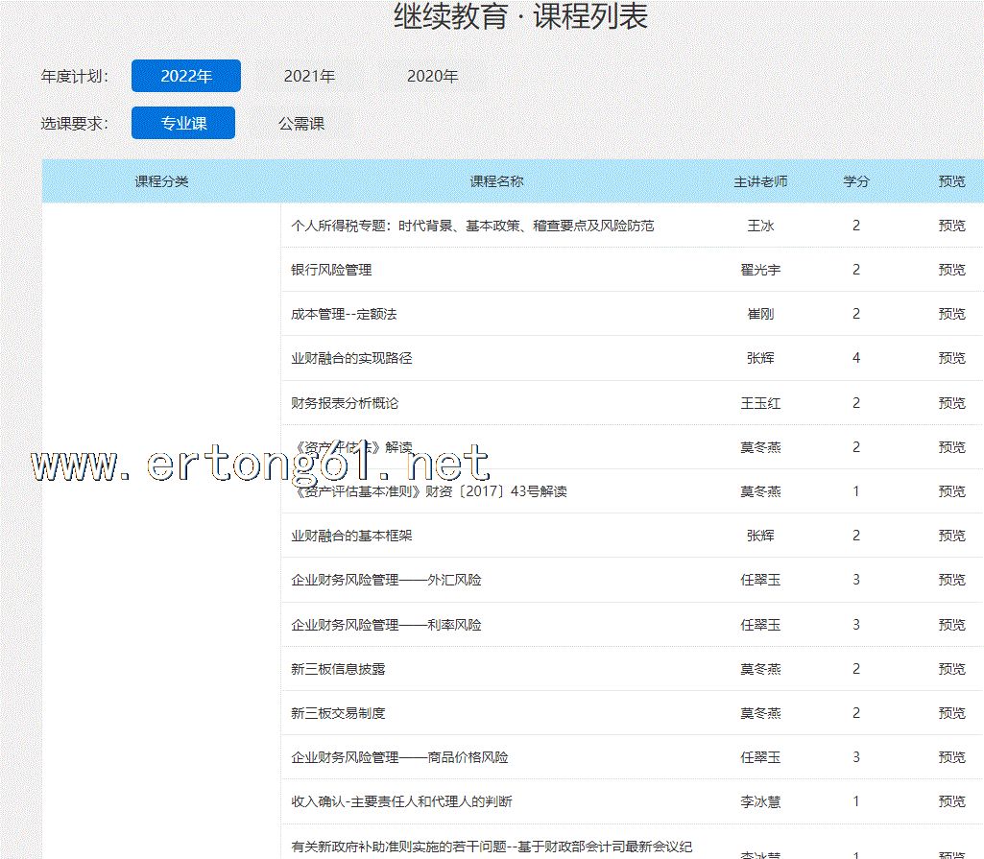Click the 《资产评估基本准则》财资43号解读 course title
Viewport: 984px width, 859px height.
[x=429, y=491]
